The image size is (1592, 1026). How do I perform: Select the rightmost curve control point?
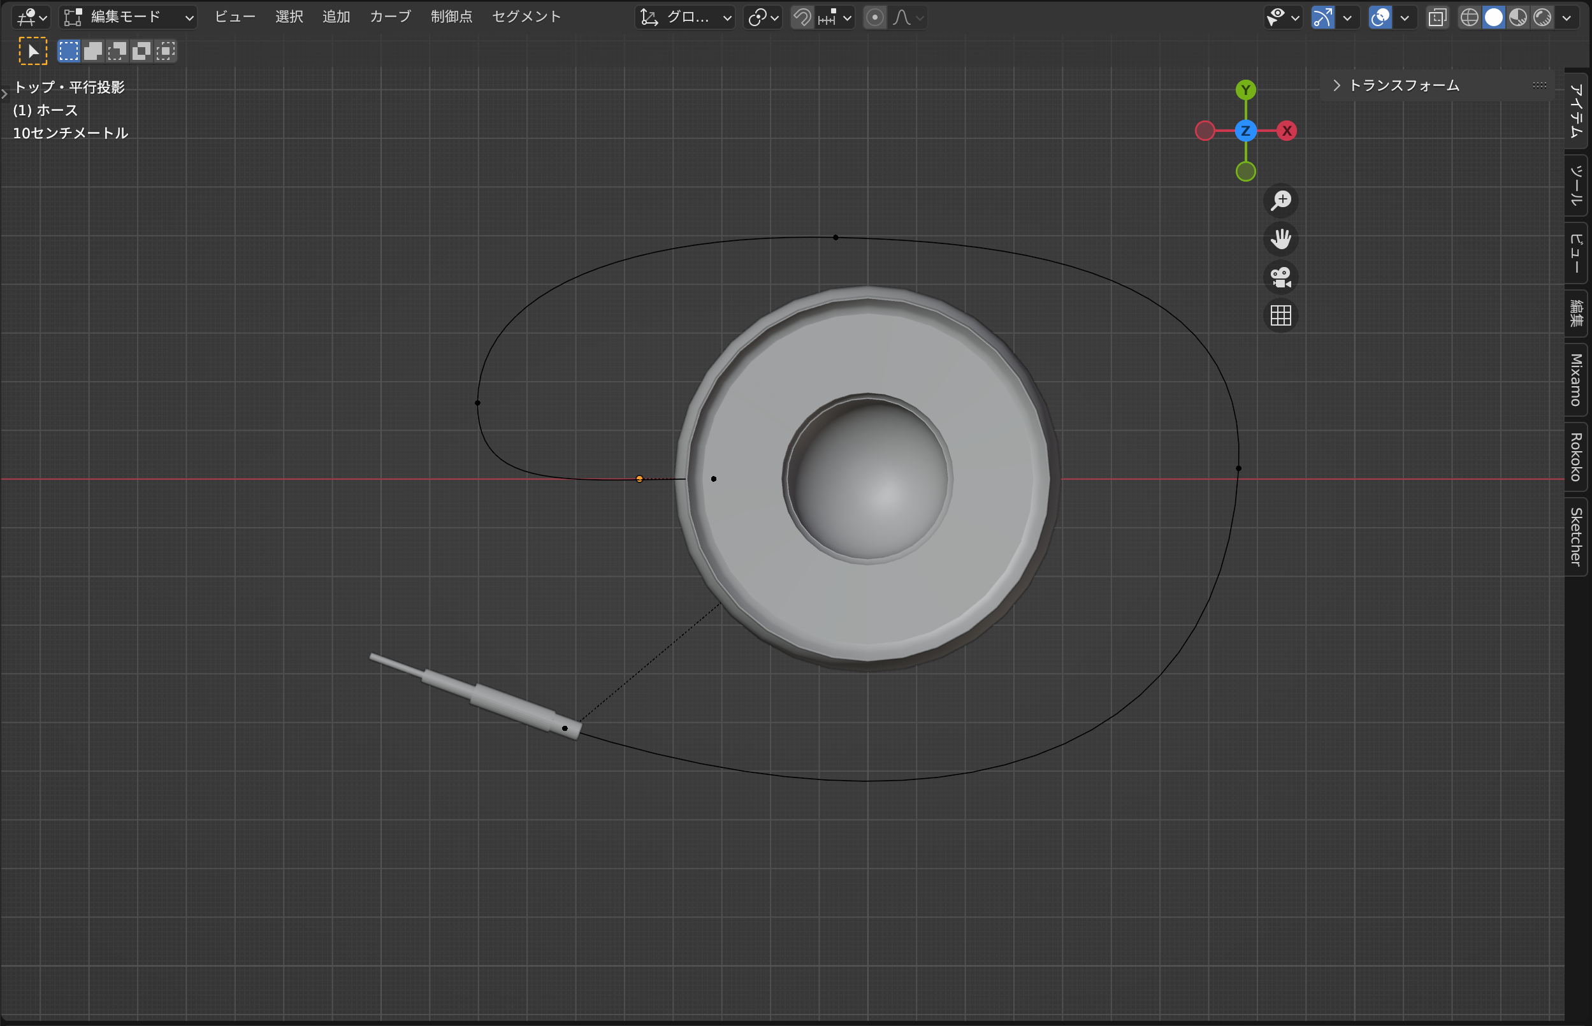(x=1239, y=468)
